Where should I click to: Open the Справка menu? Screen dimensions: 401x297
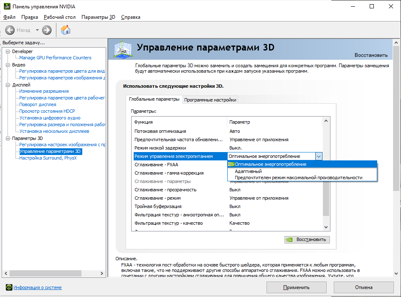[131, 17]
